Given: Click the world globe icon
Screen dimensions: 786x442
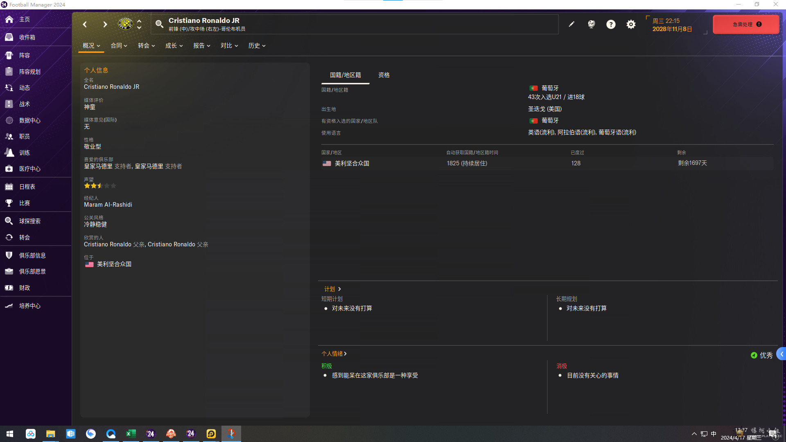Looking at the screenshot, I should [x=591, y=24].
